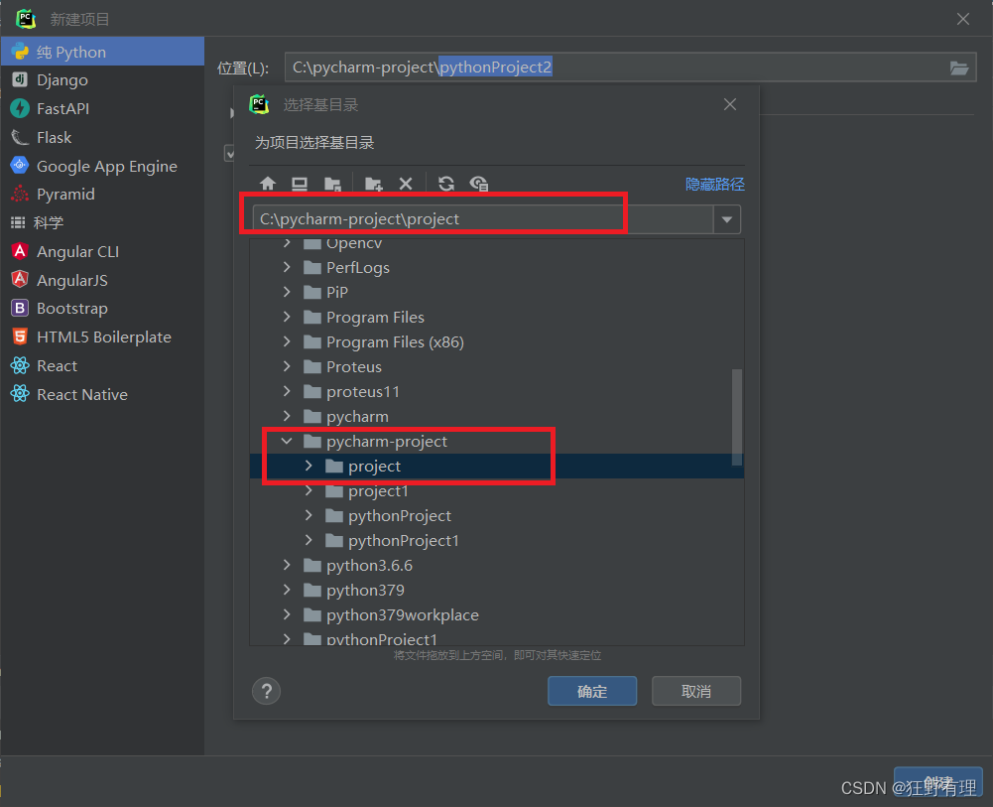993x807 pixels.
Task: Expand the selected project folder
Action: [x=309, y=467]
